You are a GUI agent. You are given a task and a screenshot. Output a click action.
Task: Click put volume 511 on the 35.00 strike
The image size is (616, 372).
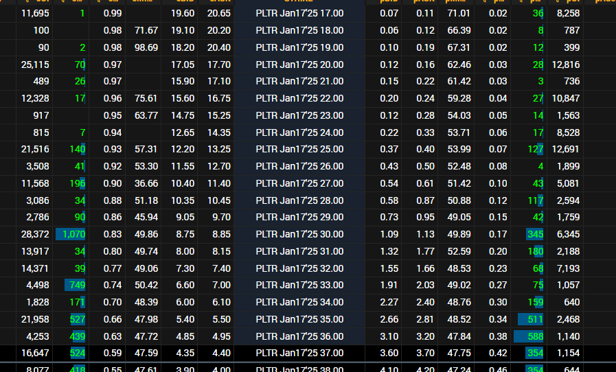click(x=536, y=319)
